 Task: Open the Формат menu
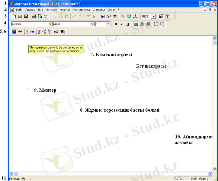coord(65,10)
